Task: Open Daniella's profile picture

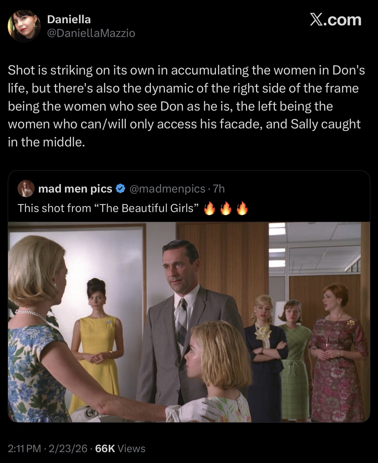Action: tap(24, 26)
